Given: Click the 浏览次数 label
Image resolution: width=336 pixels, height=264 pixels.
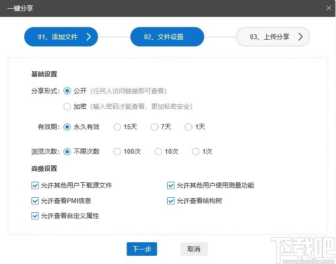Looking at the screenshot, I should (x=46, y=152).
